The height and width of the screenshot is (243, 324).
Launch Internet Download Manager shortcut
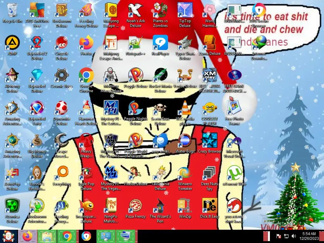click(x=259, y=48)
